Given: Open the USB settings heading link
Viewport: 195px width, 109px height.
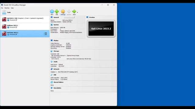Looking at the screenshot, I should tap(55, 75).
